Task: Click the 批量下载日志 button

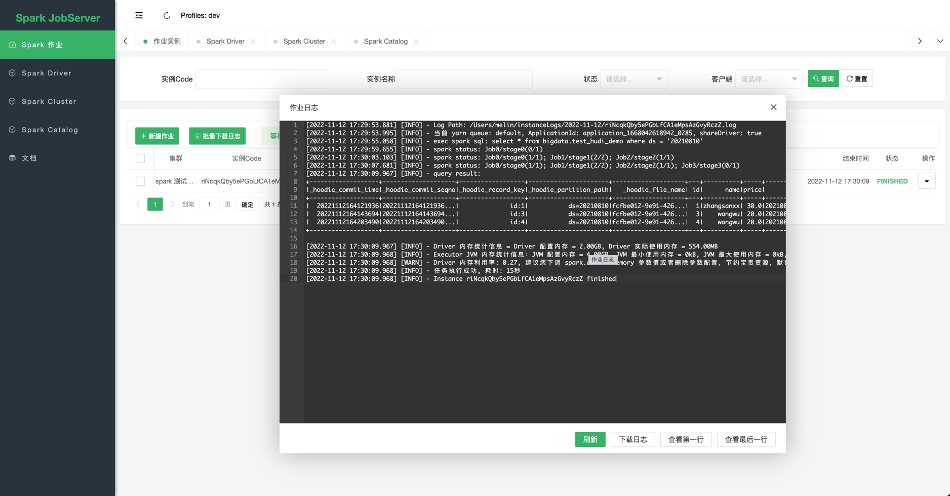Action: tap(217, 136)
